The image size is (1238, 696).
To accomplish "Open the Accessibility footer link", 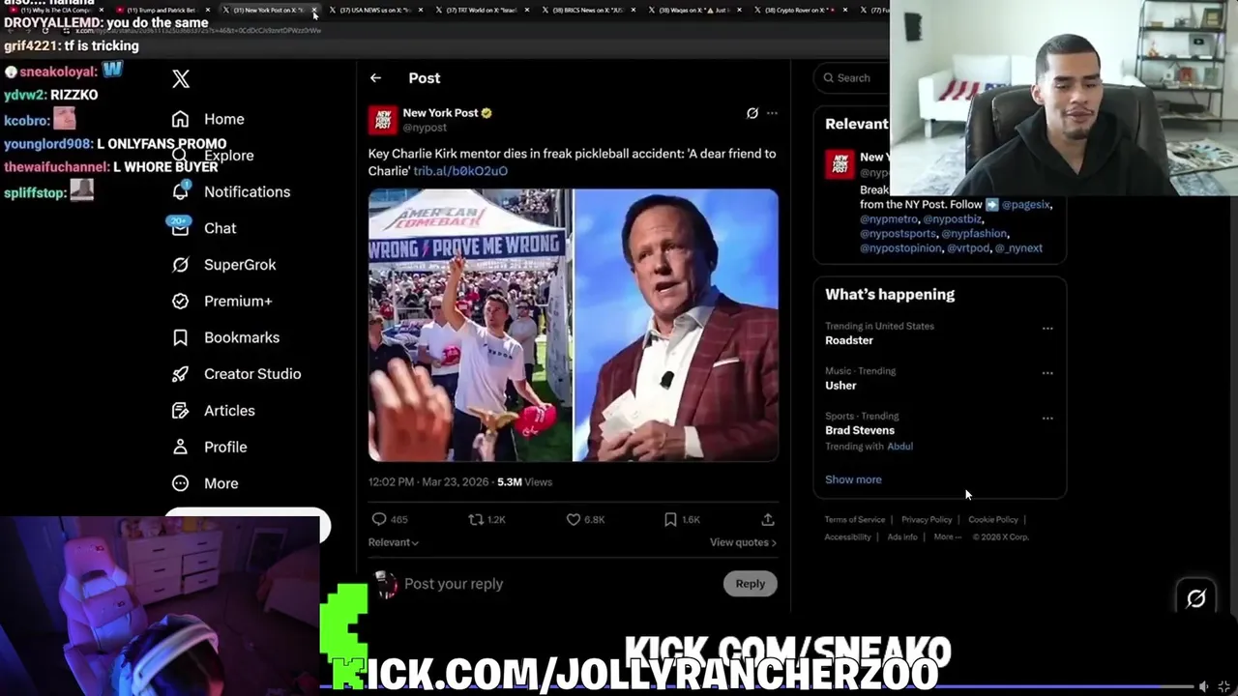I will click(848, 536).
